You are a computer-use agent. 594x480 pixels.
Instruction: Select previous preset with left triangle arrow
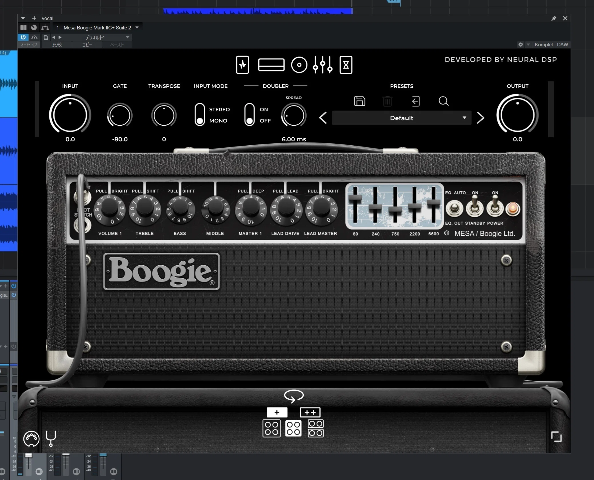tap(53, 37)
